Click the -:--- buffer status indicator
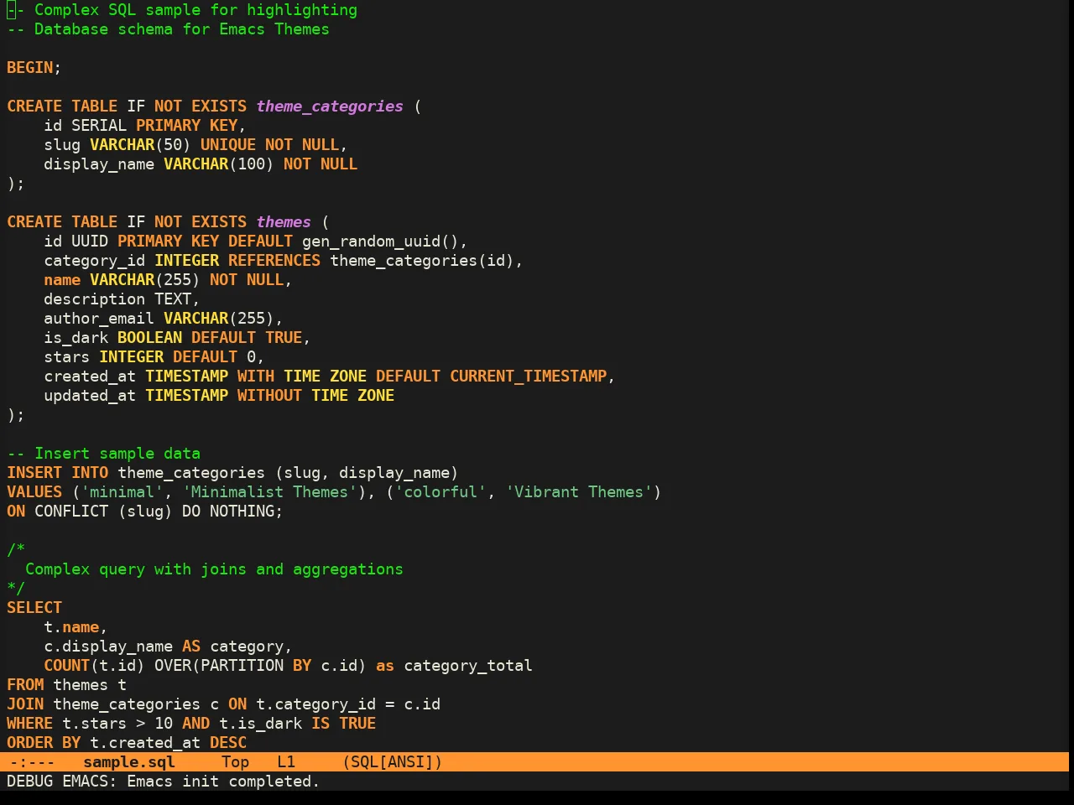 tap(32, 762)
